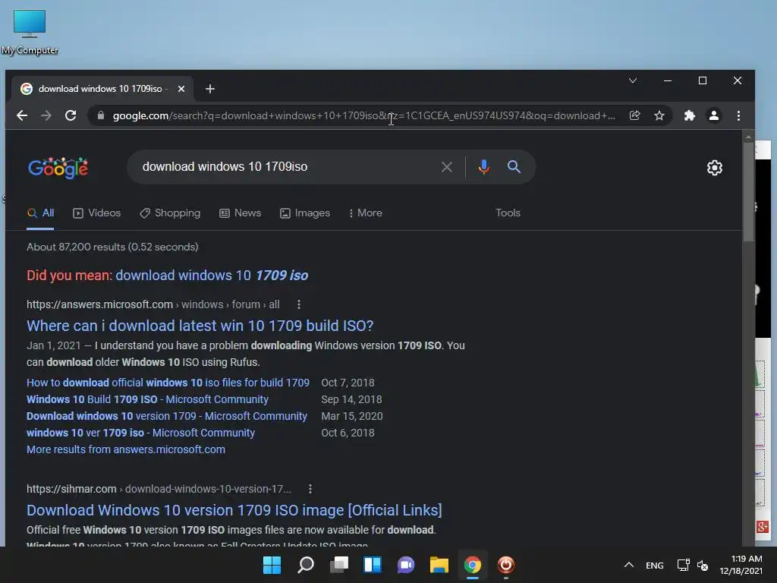Screen dimensions: 777x583
Task: Open the clock and date panel
Action: [741, 565]
